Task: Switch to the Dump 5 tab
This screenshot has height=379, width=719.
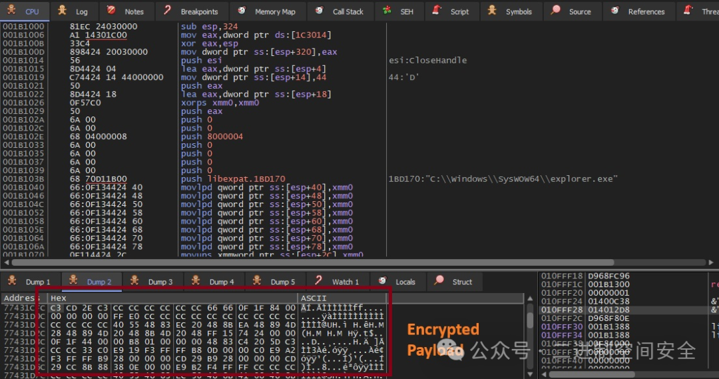Action: click(275, 281)
